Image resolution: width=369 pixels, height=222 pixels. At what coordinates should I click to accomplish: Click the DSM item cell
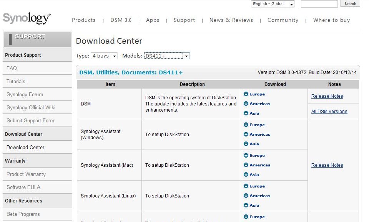(x=109, y=104)
